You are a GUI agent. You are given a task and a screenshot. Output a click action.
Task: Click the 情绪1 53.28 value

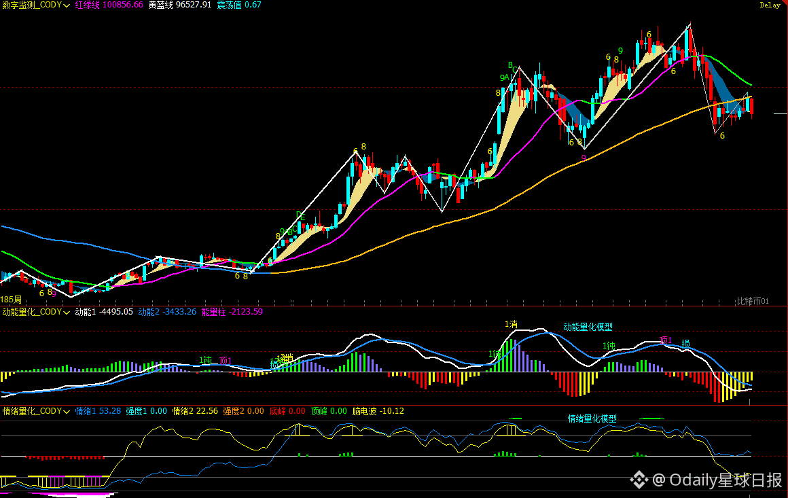click(x=98, y=411)
